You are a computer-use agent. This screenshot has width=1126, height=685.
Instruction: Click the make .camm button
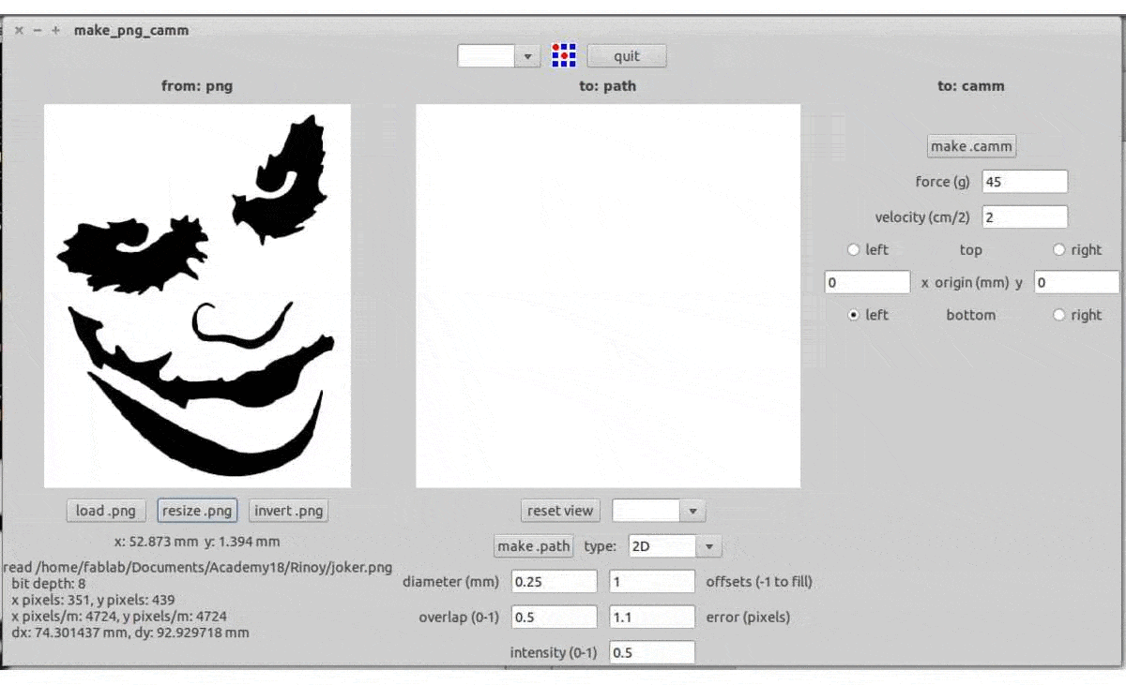(971, 146)
